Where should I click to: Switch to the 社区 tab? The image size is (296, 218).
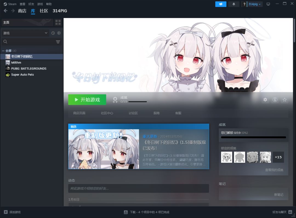point(44,11)
